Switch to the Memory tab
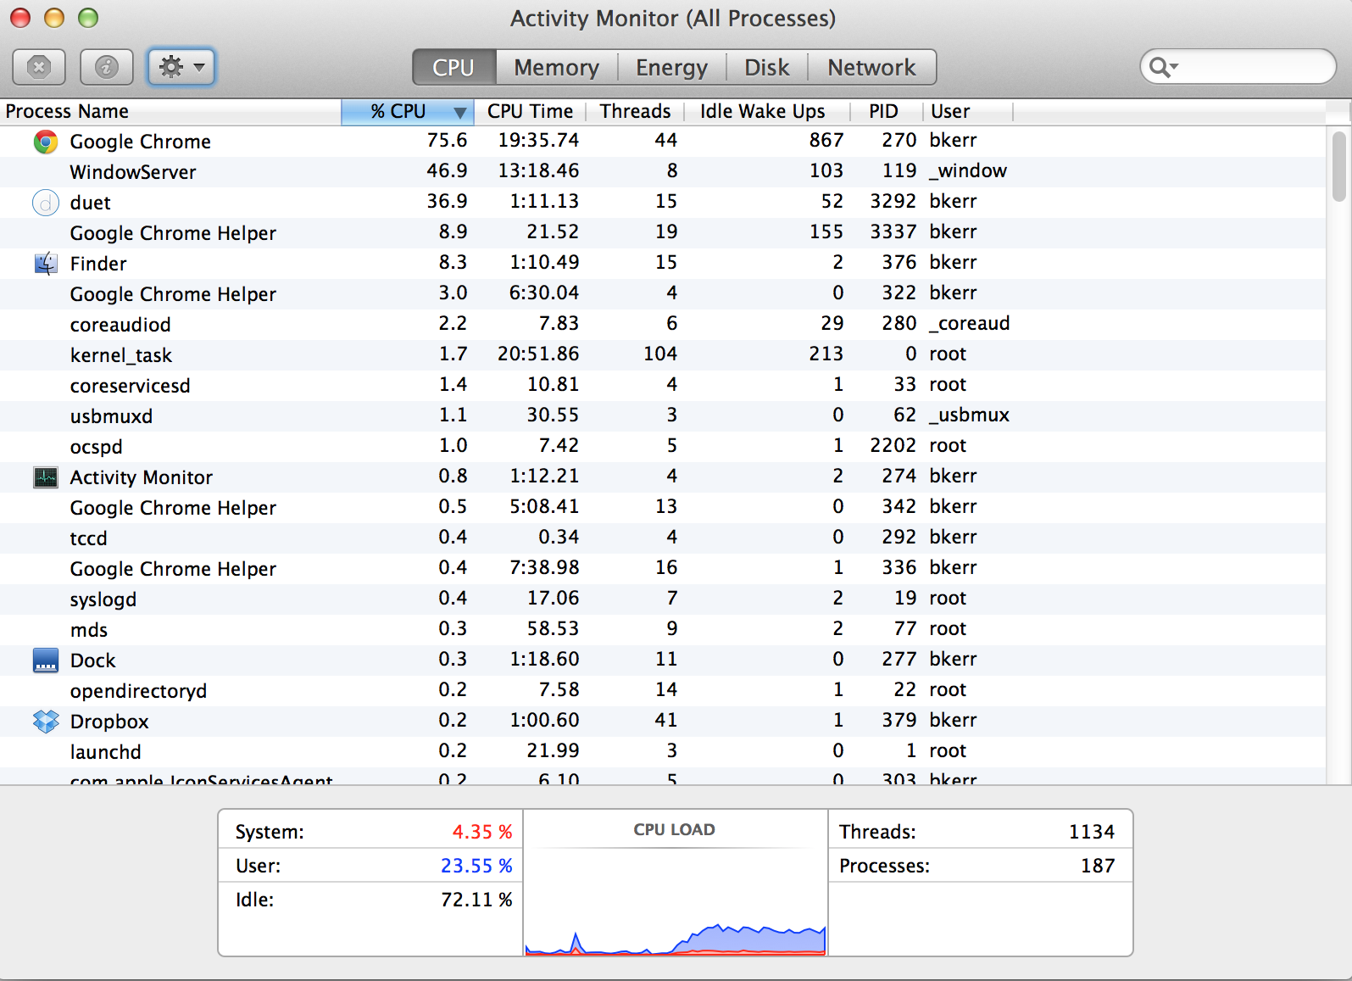Image resolution: width=1352 pixels, height=981 pixels. click(x=557, y=67)
